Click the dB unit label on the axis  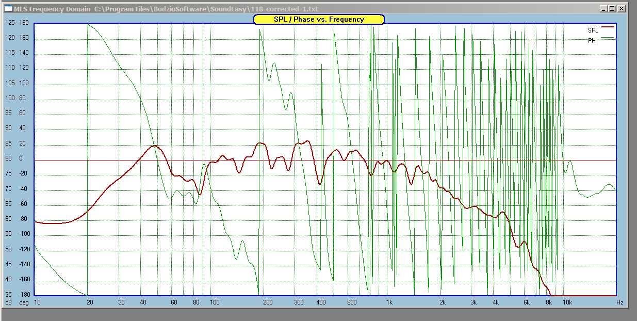tap(9, 303)
